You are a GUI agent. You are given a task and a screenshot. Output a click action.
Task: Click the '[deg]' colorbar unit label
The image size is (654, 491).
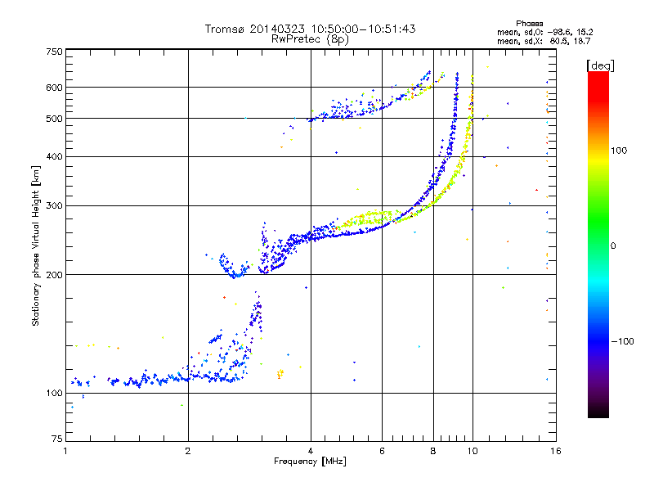pyautogui.click(x=600, y=65)
